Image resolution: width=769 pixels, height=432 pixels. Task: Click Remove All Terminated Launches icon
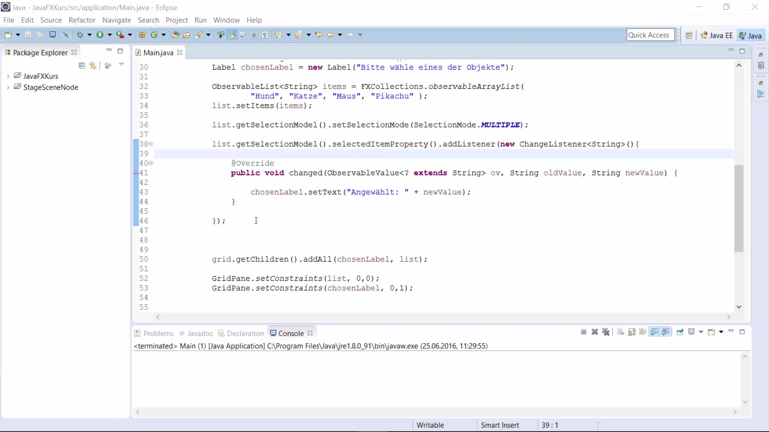pos(606,332)
